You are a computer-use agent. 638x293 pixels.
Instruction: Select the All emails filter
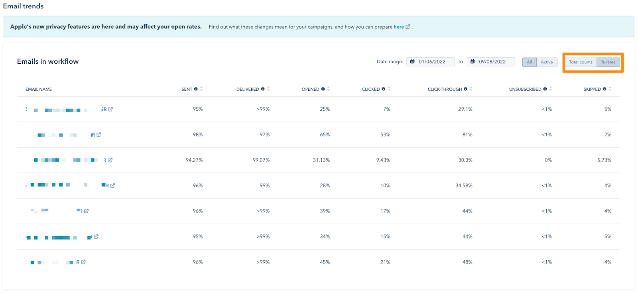[529, 62]
